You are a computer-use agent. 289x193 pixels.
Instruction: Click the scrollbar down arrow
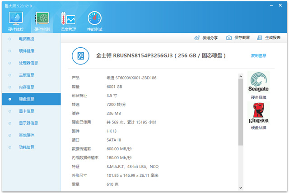click(x=241, y=188)
